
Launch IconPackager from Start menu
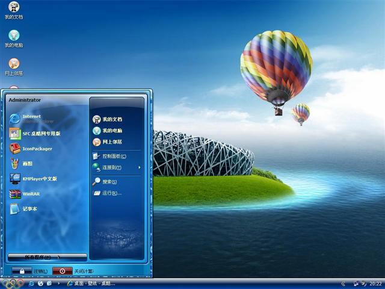(x=31, y=149)
